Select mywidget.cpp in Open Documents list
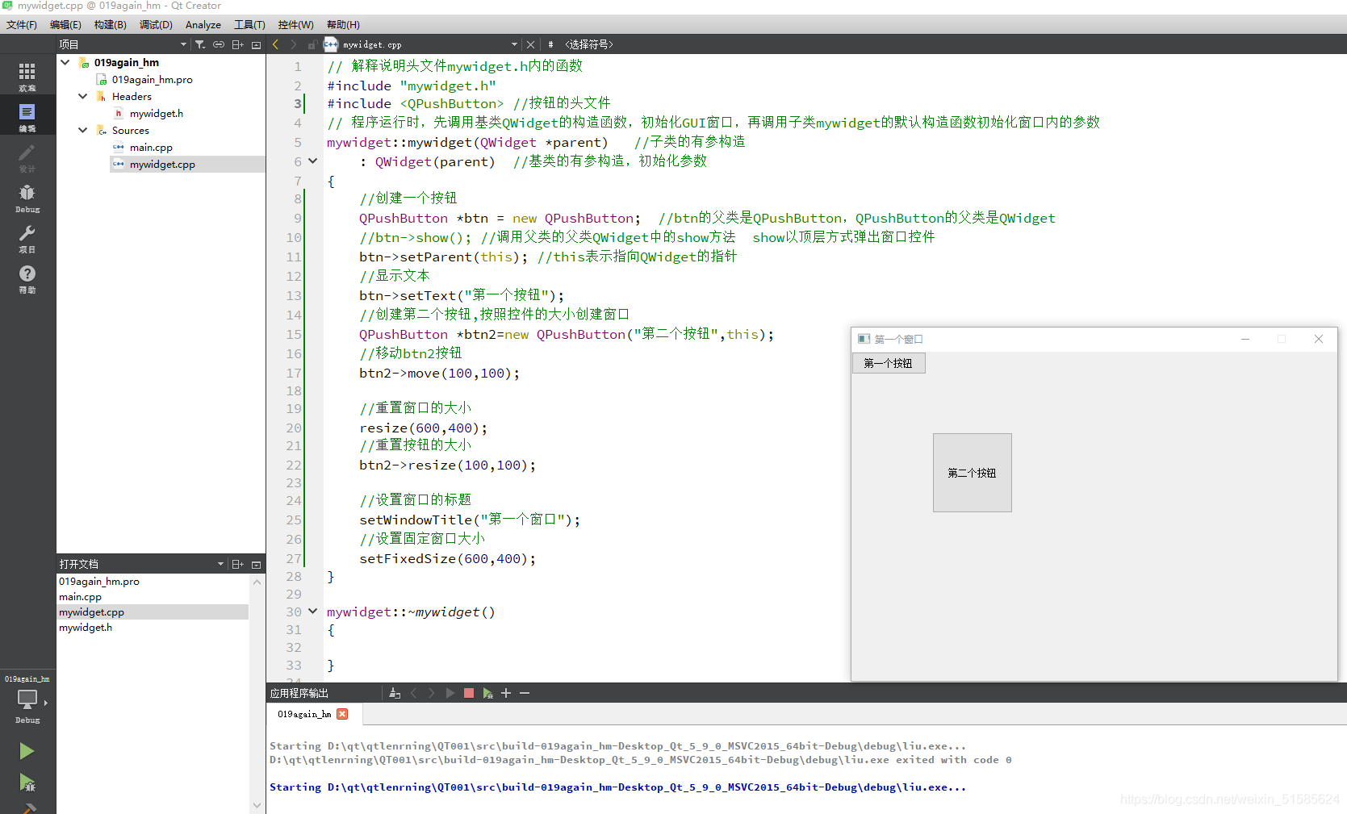 click(x=153, y=612)
